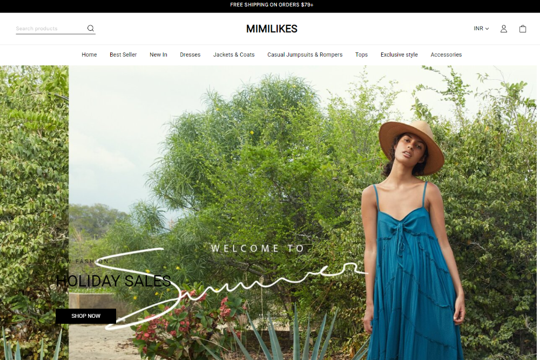Browse the Accessories category
Viewport: 540px width, 360px height.
pos(446,55)
